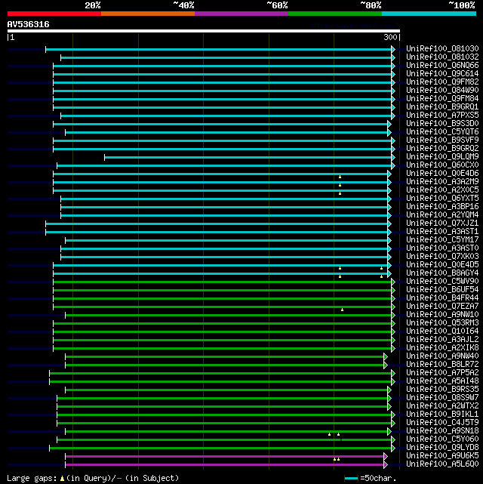
Task: Select the UniRef100_B9IKL1 label
Action: coord(442,415)
